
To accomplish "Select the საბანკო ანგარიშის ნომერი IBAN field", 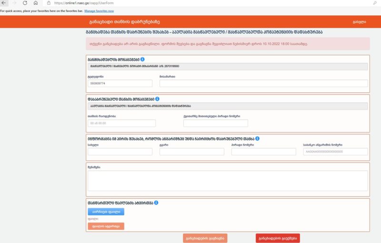I will point(335,152).
